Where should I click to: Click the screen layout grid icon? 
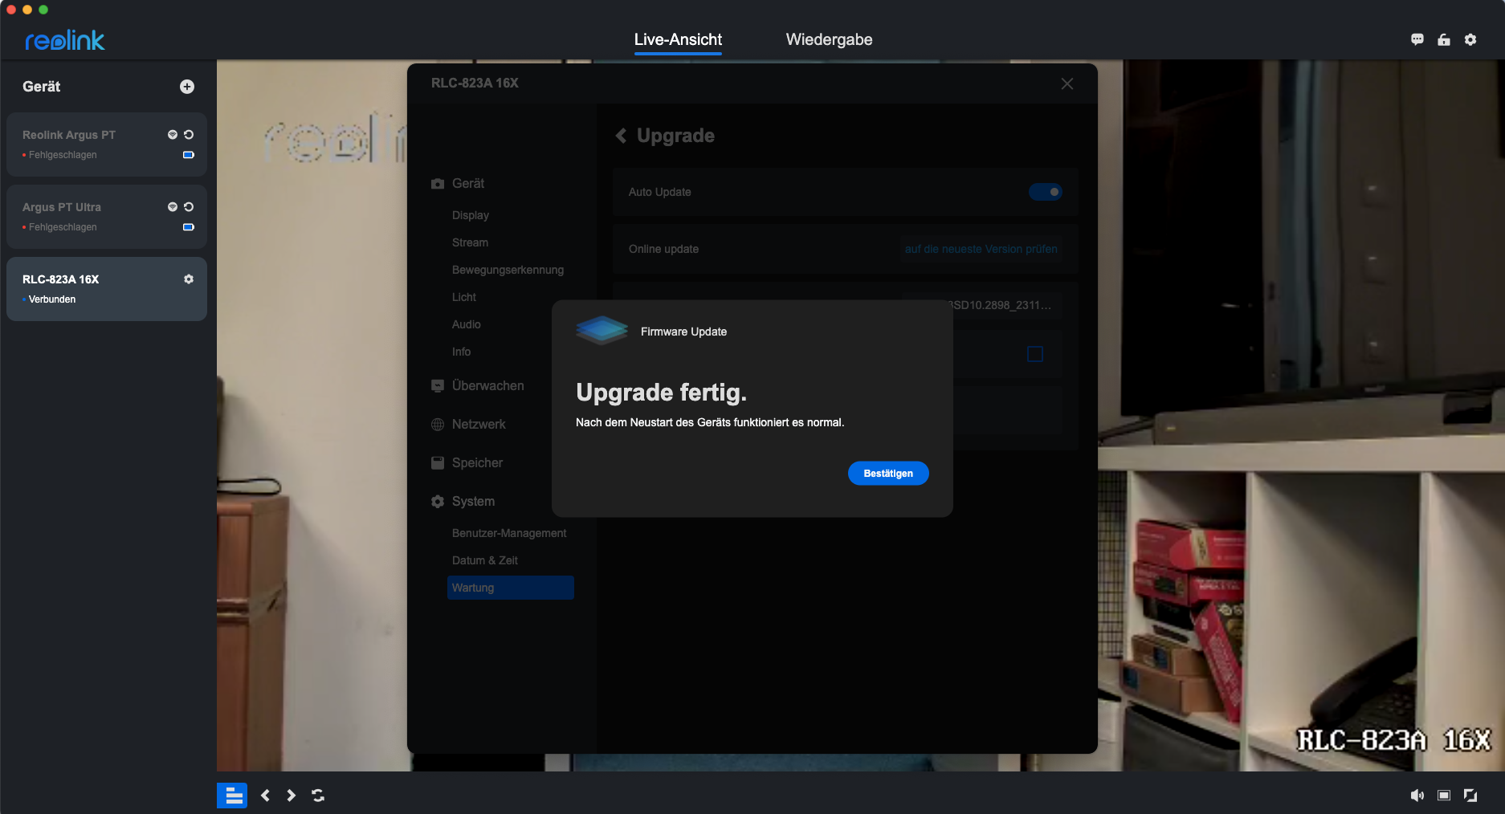[232, 796]
